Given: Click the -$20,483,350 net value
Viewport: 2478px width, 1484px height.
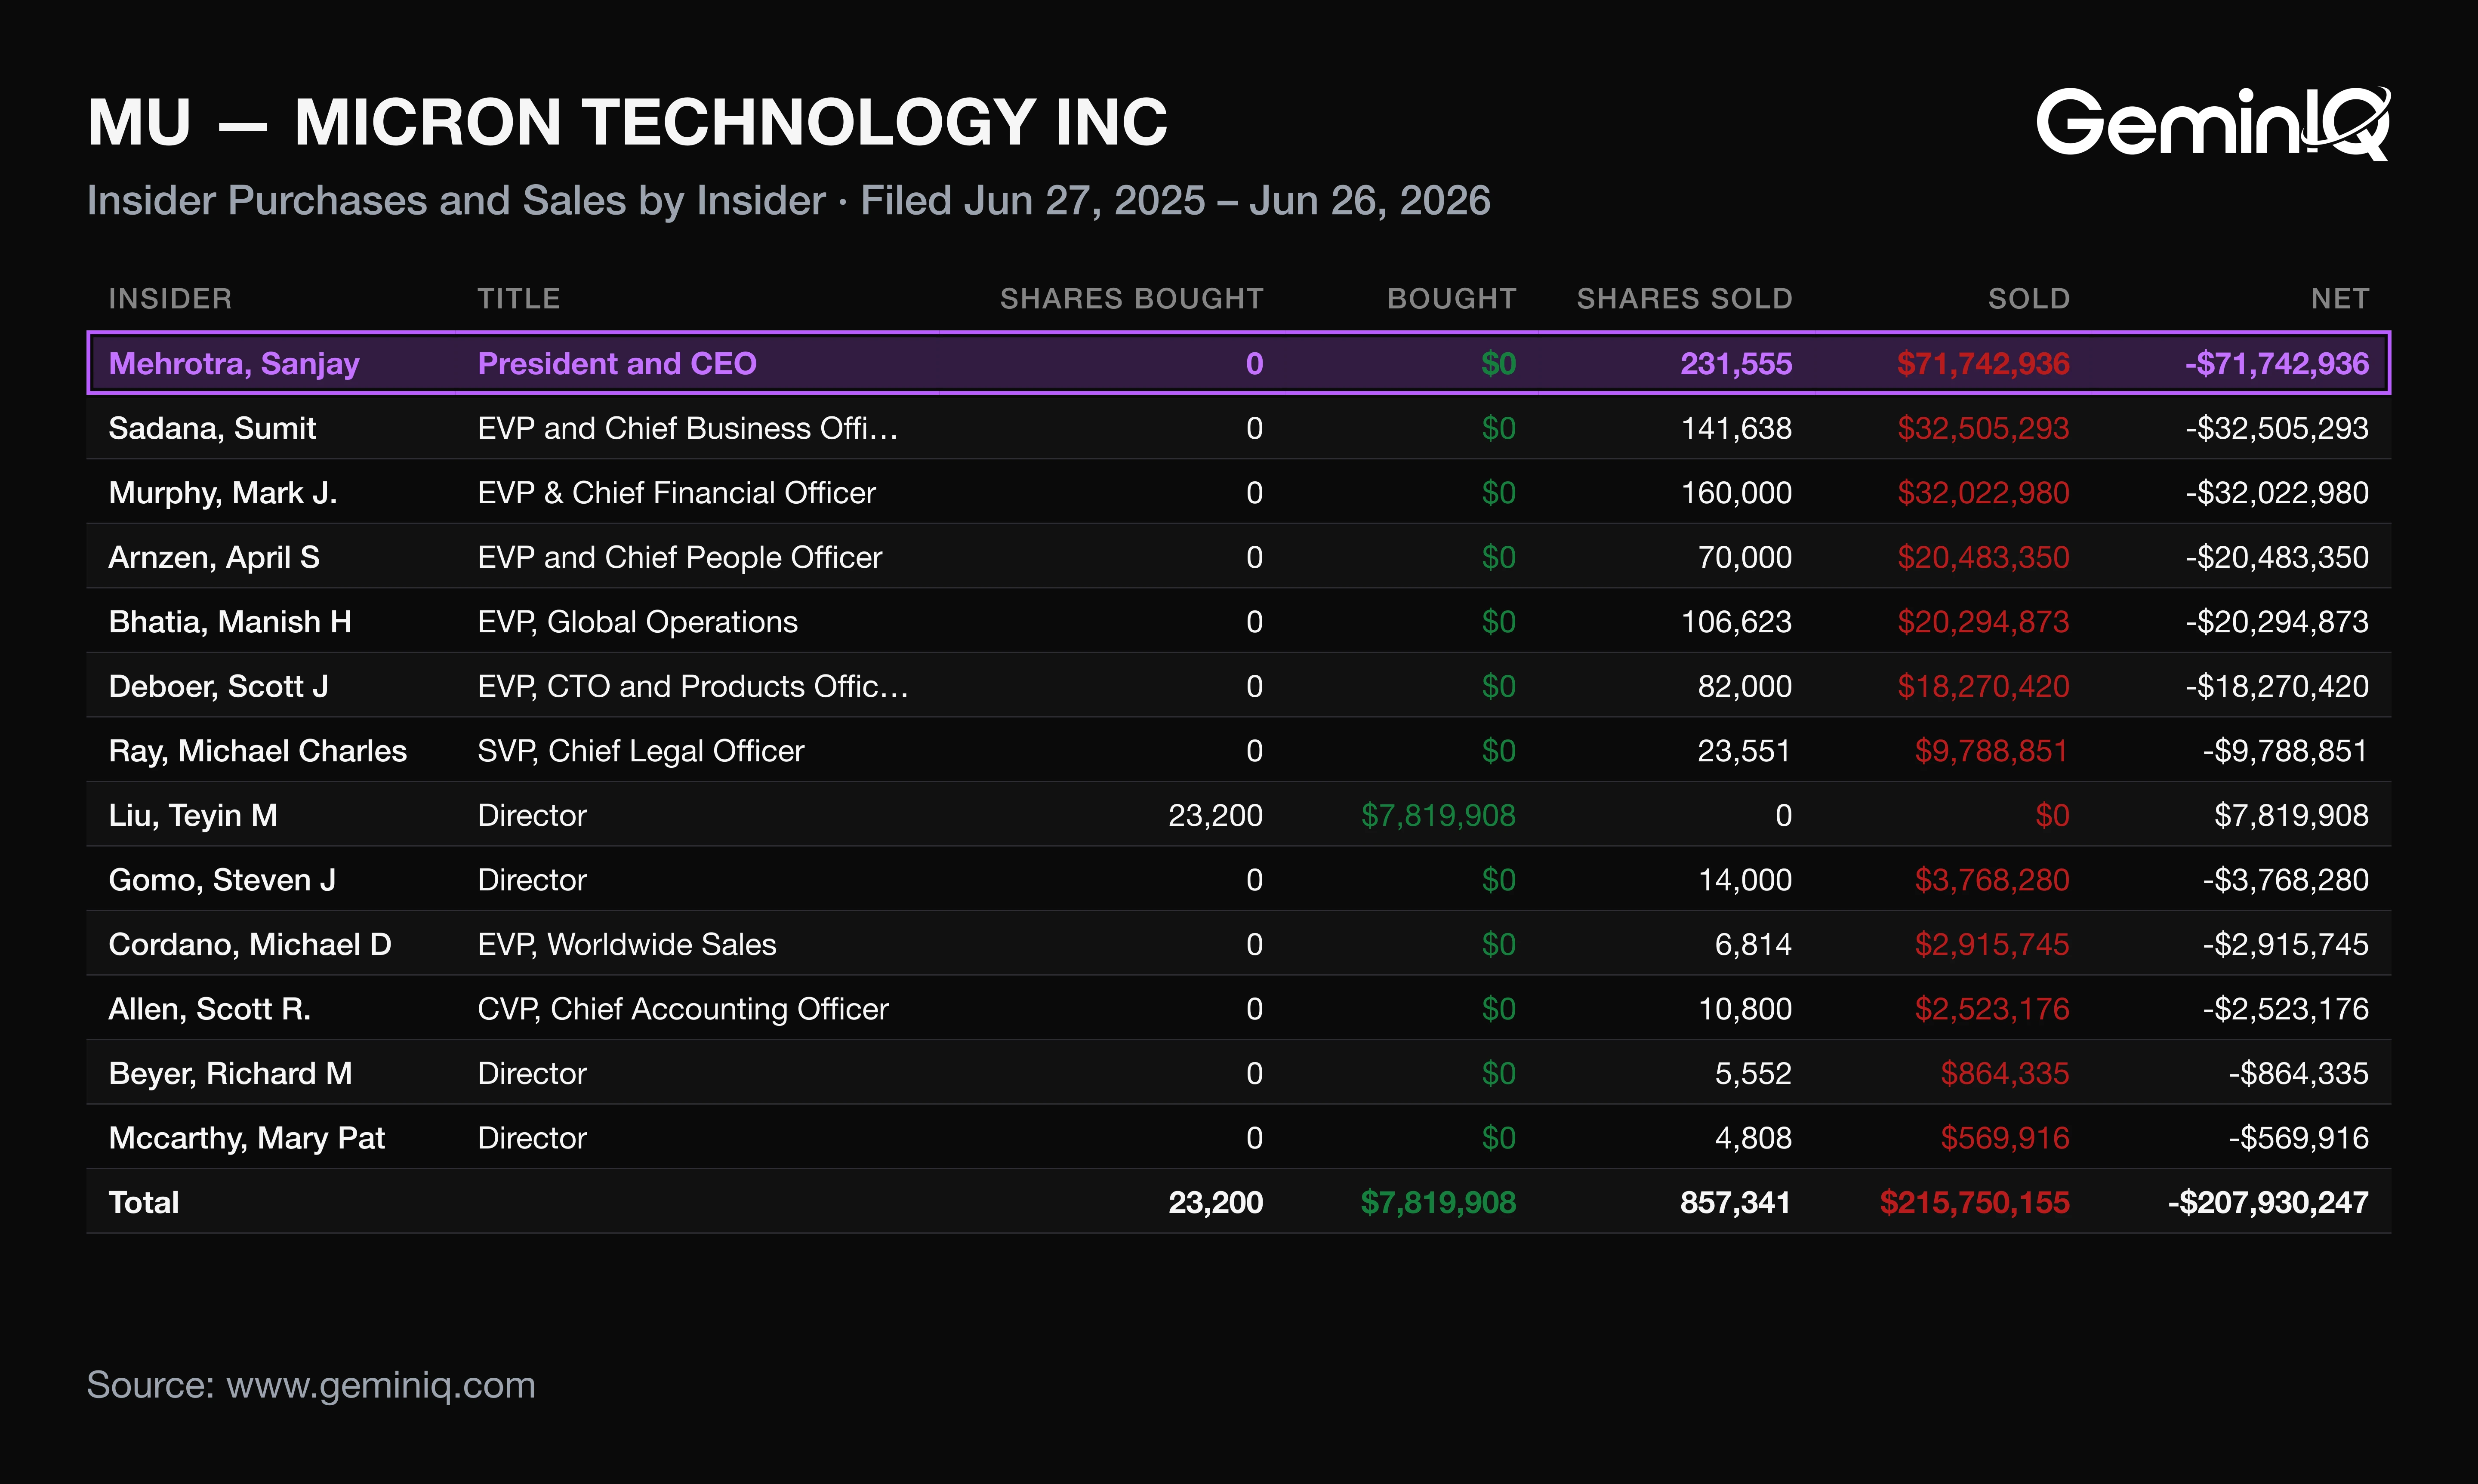Looking at the screenshot, I should (2277, 557).
